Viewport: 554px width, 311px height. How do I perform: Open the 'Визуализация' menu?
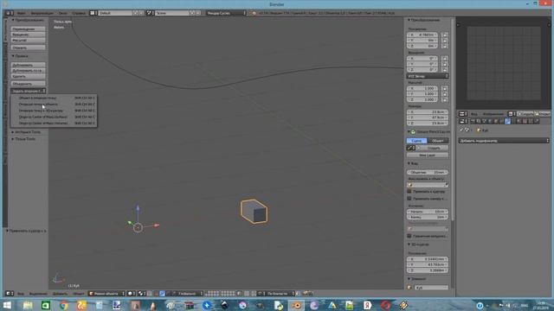42,13
